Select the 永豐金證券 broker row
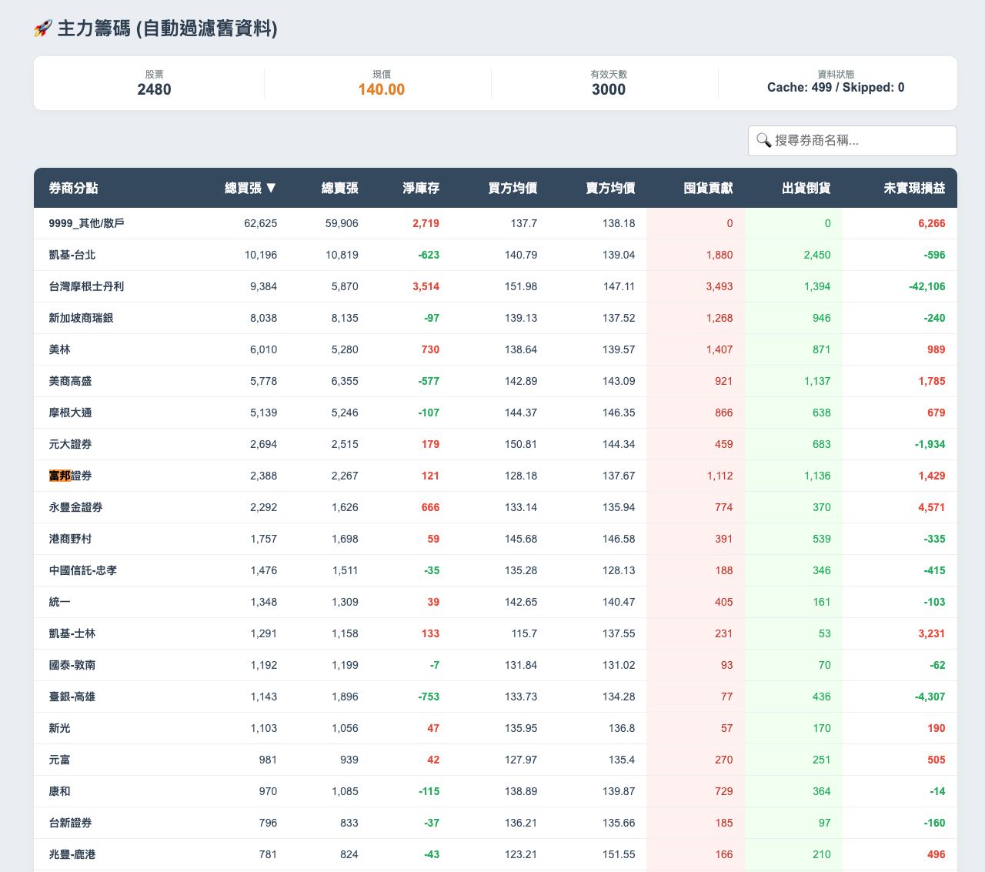This screenshot has width=985, height=872. click(x=76, y=507)
